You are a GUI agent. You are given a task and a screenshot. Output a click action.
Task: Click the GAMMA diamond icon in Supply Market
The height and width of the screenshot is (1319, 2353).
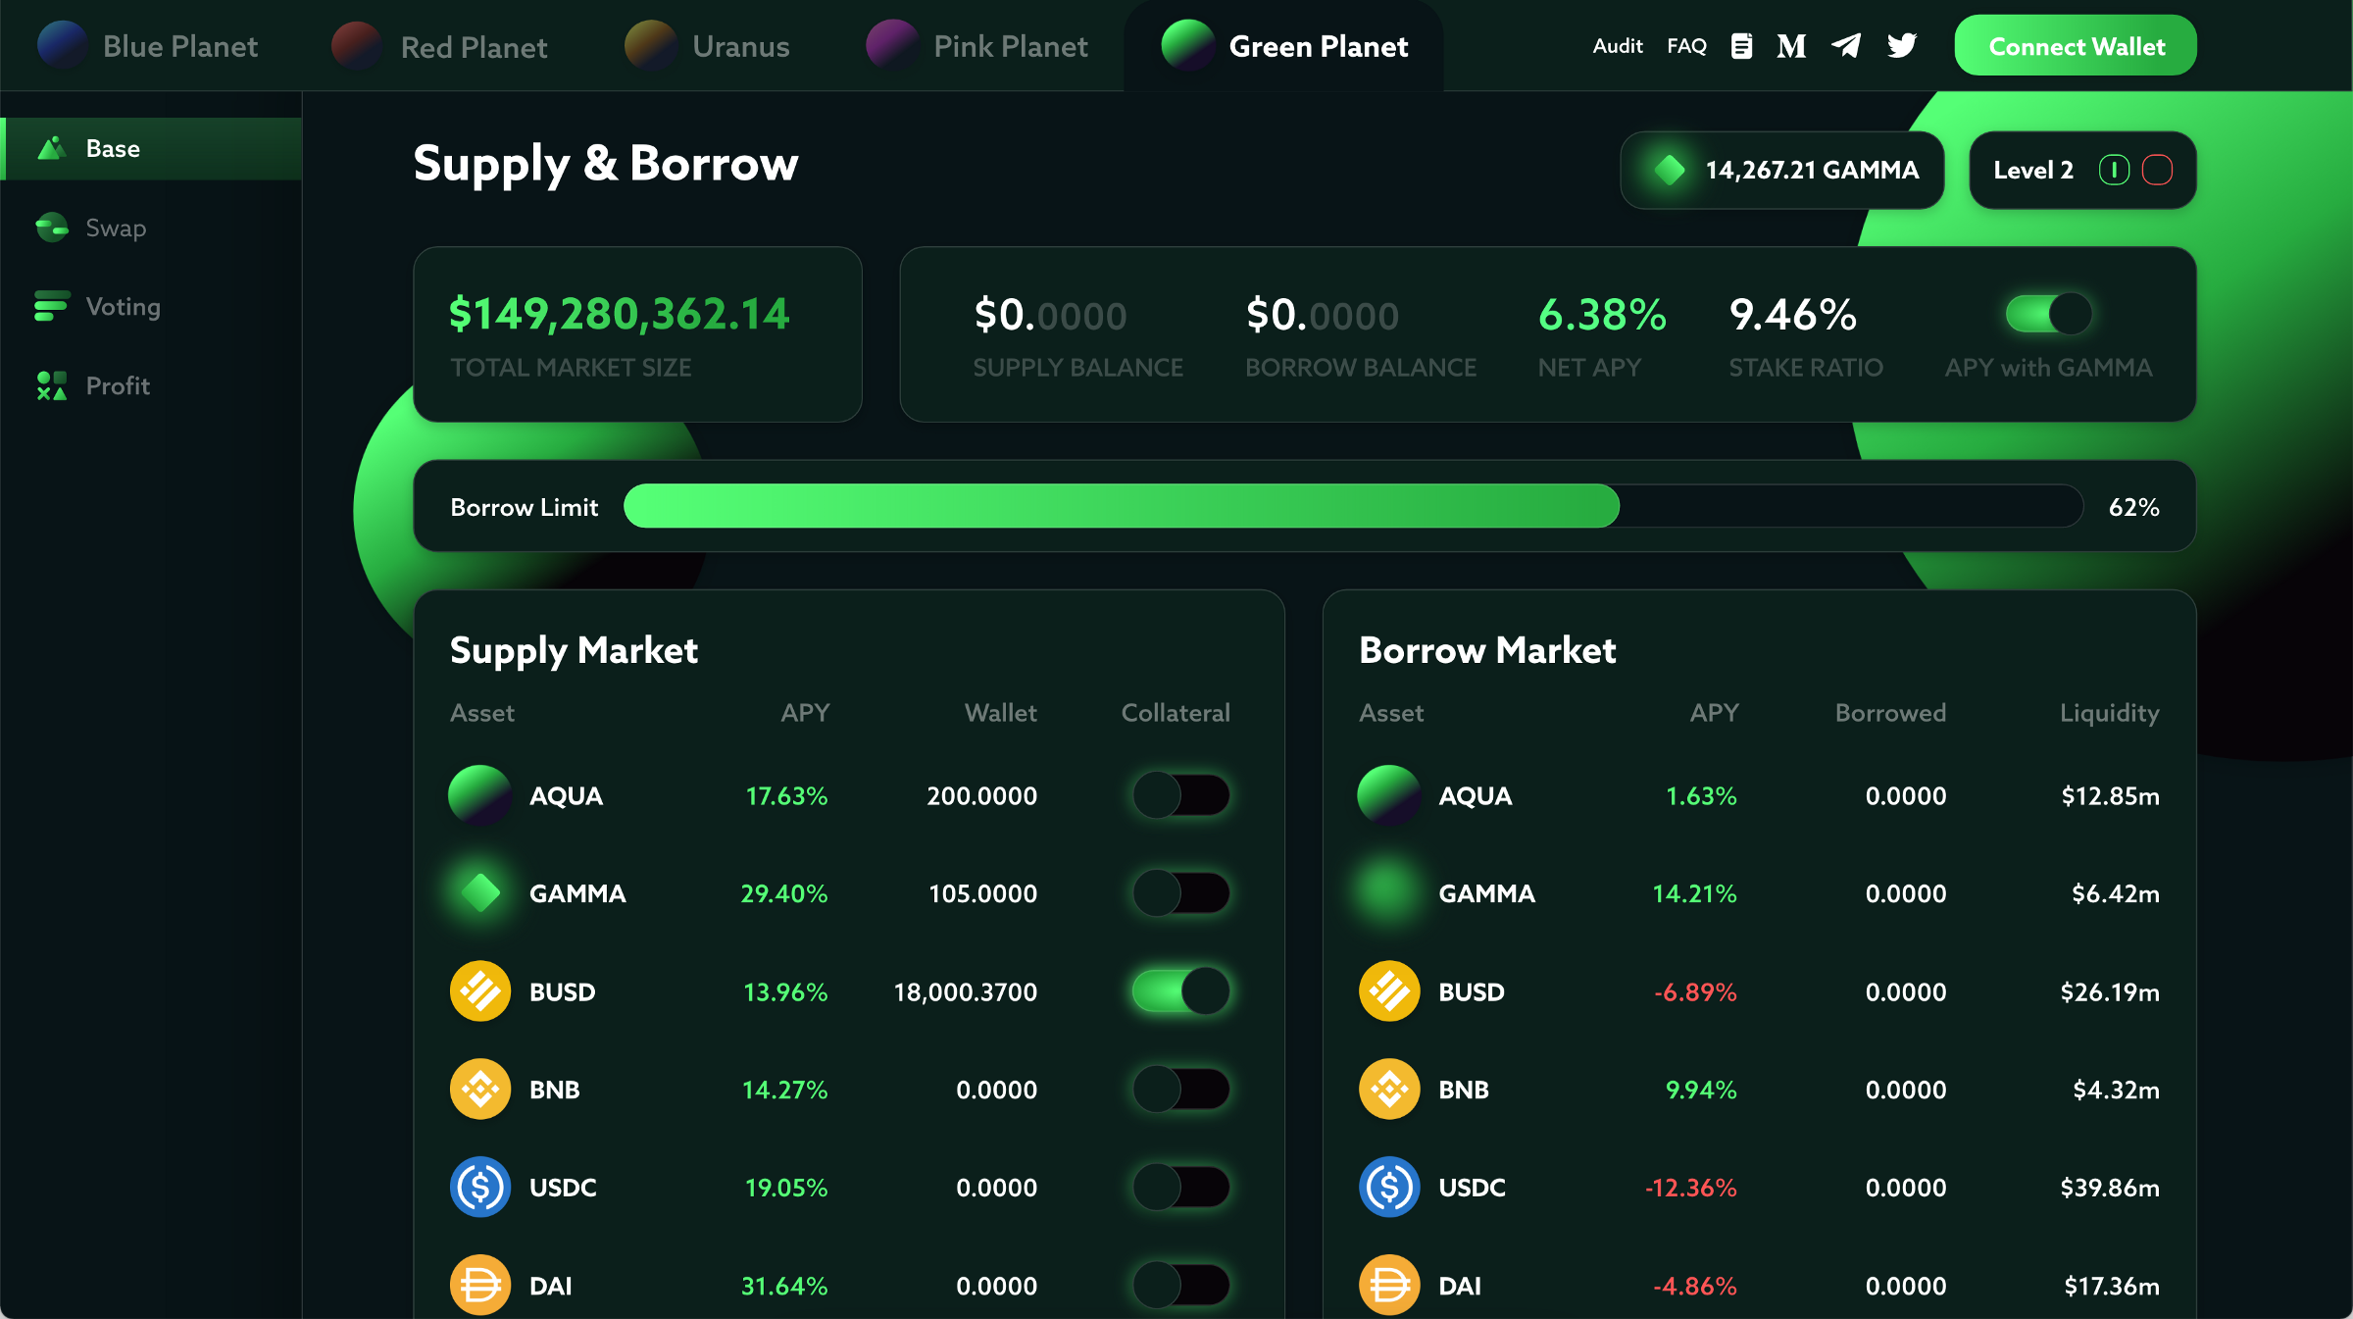point(480,893)
